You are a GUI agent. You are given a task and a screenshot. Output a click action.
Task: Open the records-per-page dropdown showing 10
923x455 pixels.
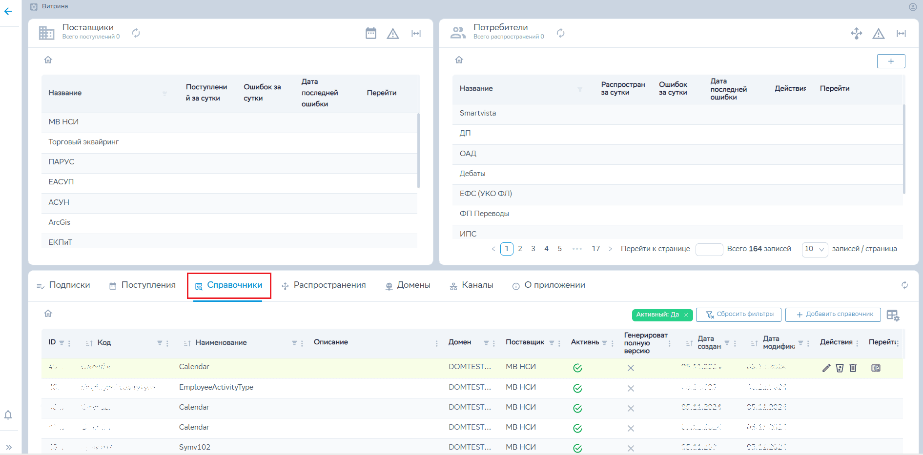[x=814, y=249]
